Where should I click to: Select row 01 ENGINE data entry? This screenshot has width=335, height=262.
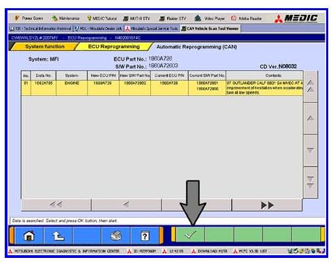pyautogui.click(x=162, y=88)
